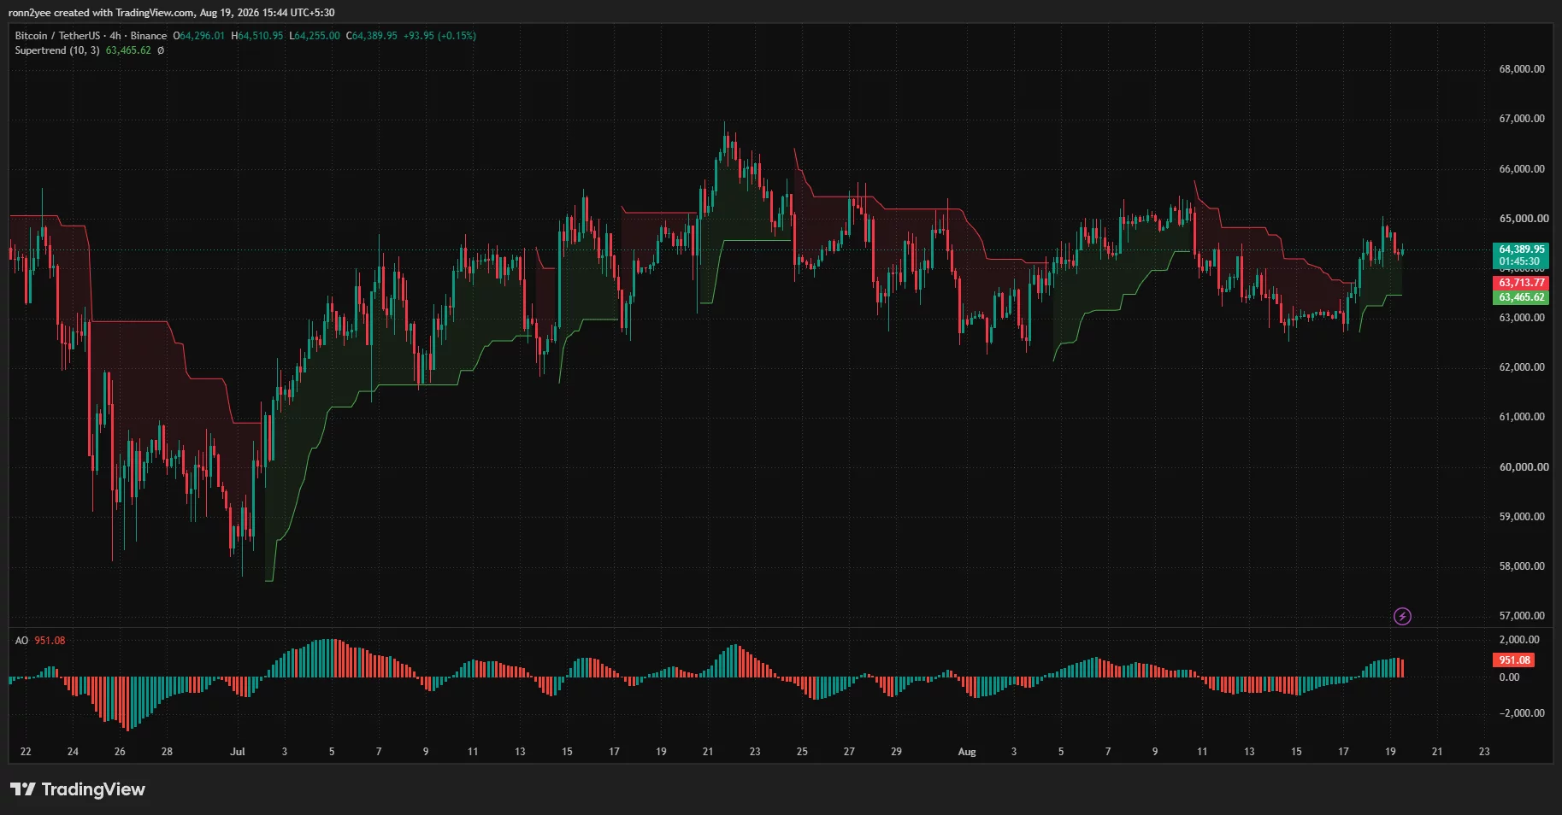Click the 58,000.00 price axis label
This screenshot has height=815, width=1562.
click(x=1522, y=566)
